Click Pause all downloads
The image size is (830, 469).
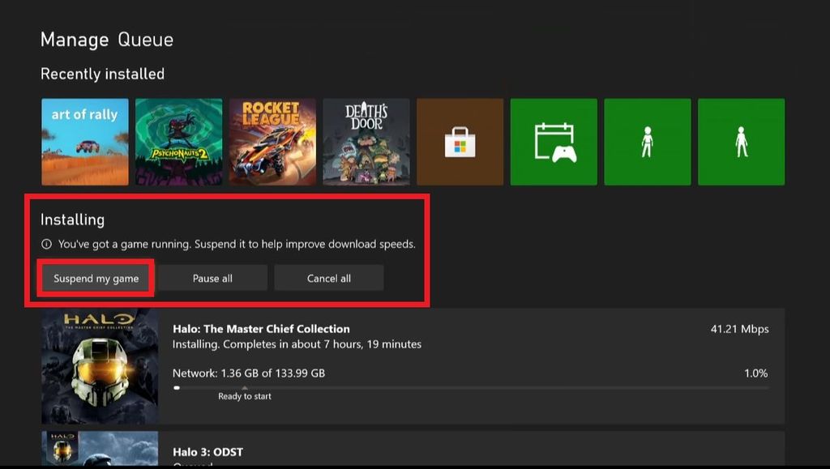(212, 277)
